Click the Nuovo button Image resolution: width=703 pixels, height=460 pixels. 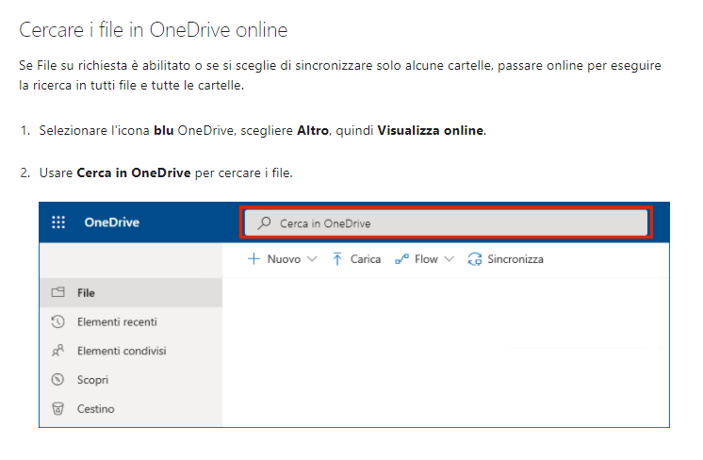click(283, 259)
